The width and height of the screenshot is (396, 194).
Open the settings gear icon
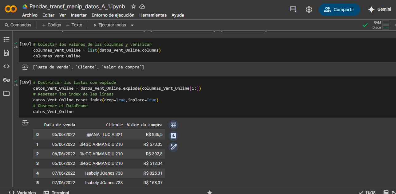point(309,10)
